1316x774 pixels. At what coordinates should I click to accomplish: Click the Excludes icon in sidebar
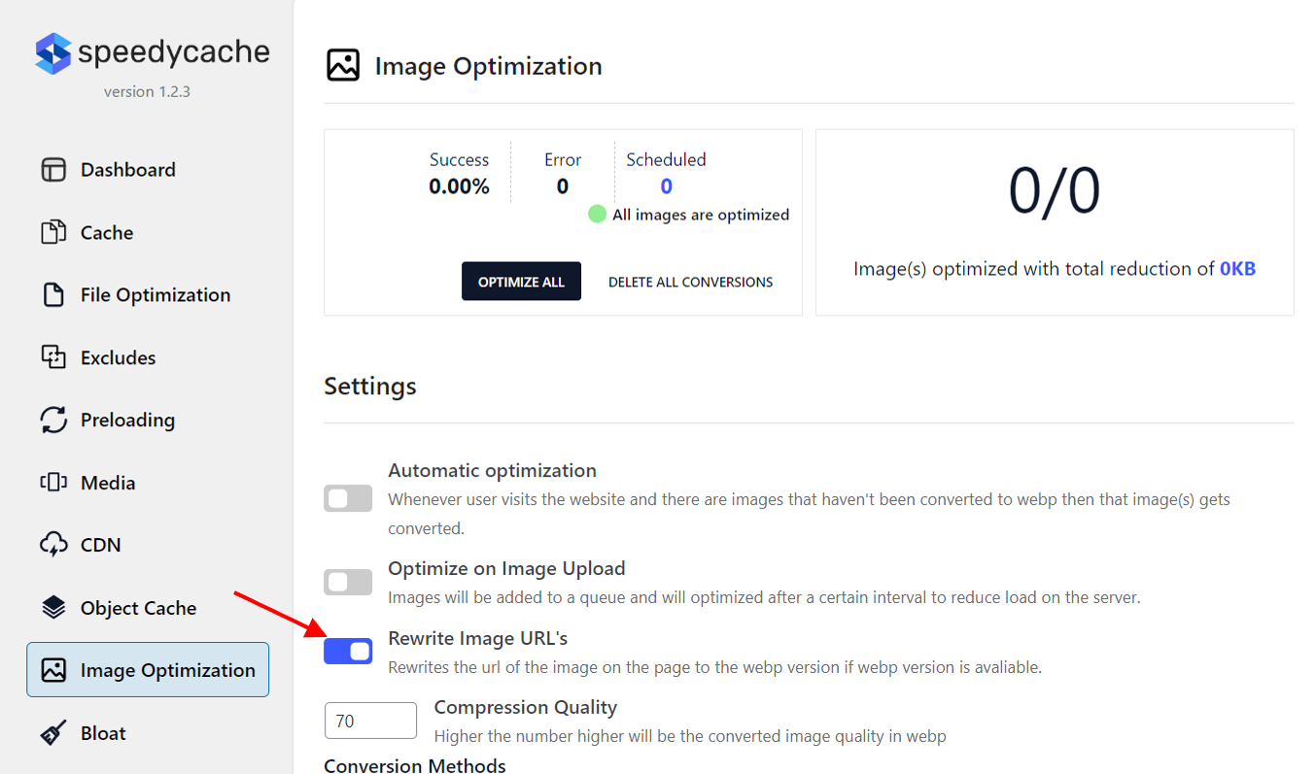click(x=53, y=357)
